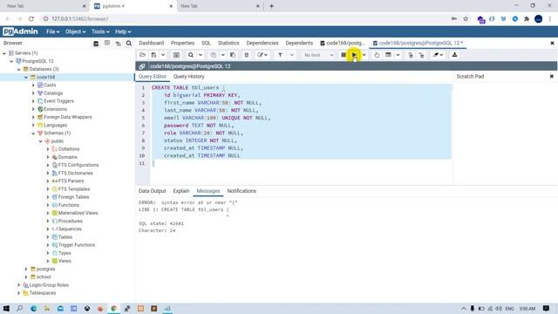Open the Notifications tab
The height and width of the screenshot is (314, 558).
coord(242,191)
